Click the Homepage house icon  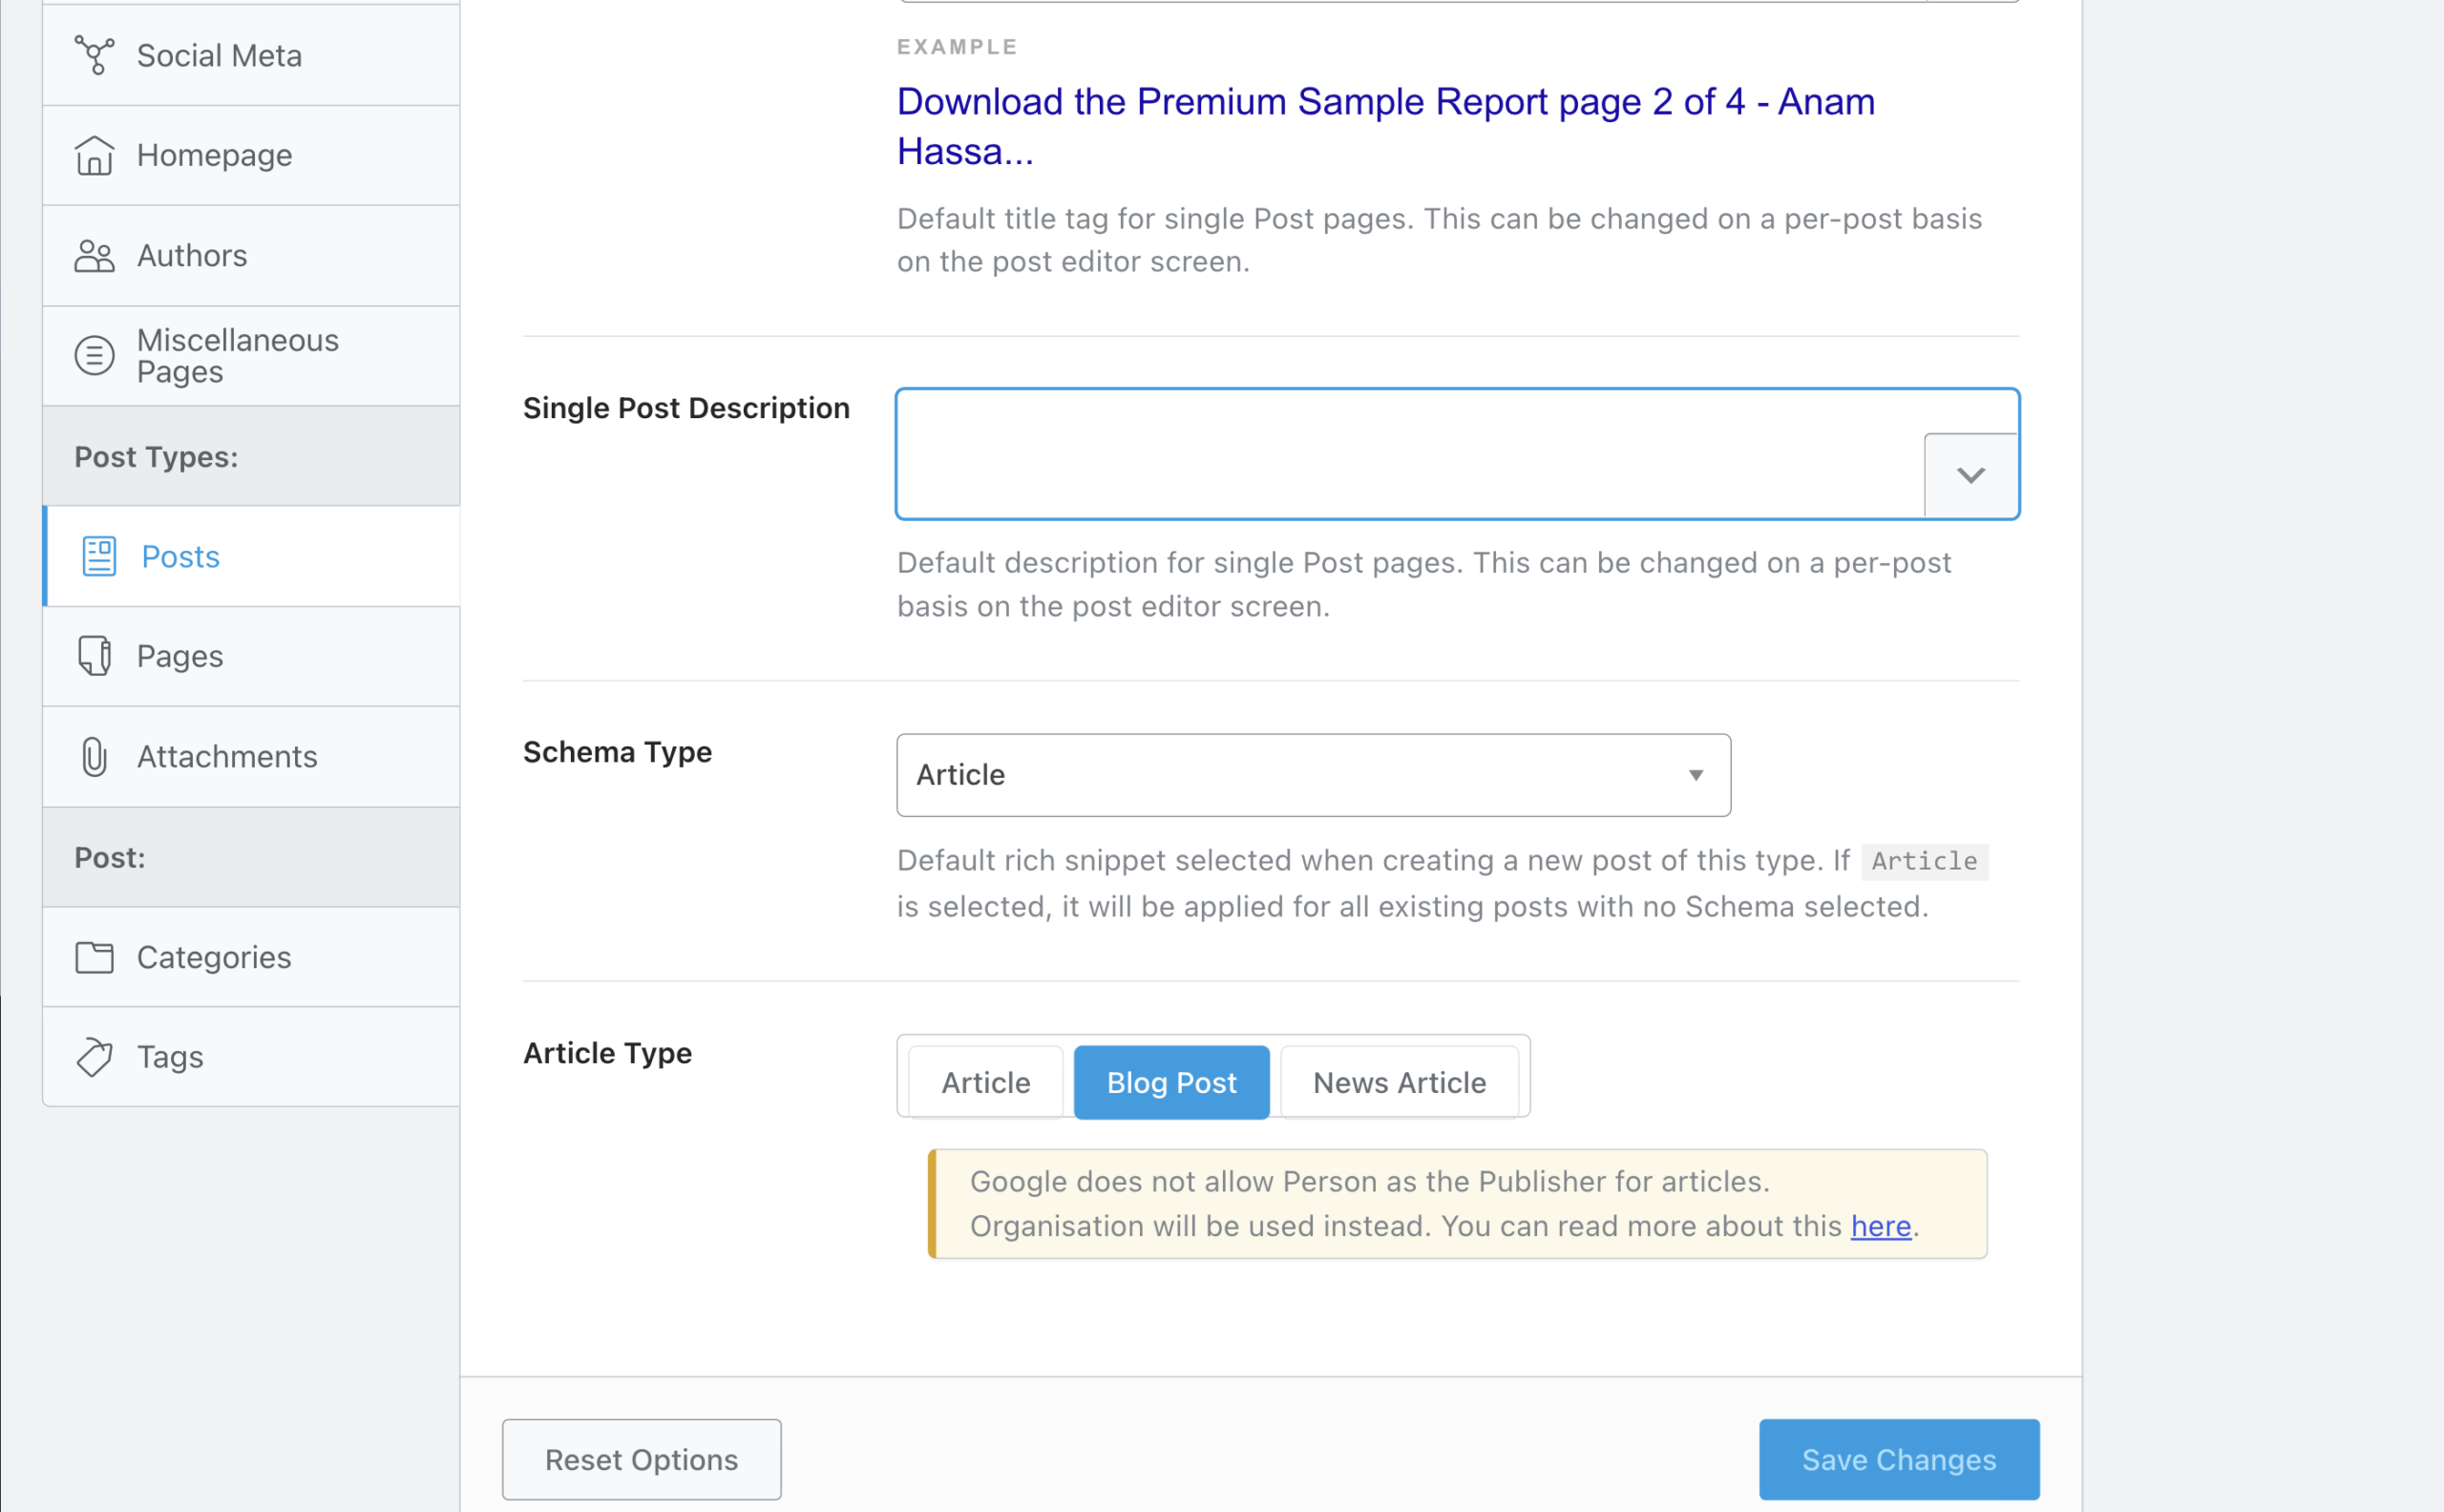coord(95,156)
